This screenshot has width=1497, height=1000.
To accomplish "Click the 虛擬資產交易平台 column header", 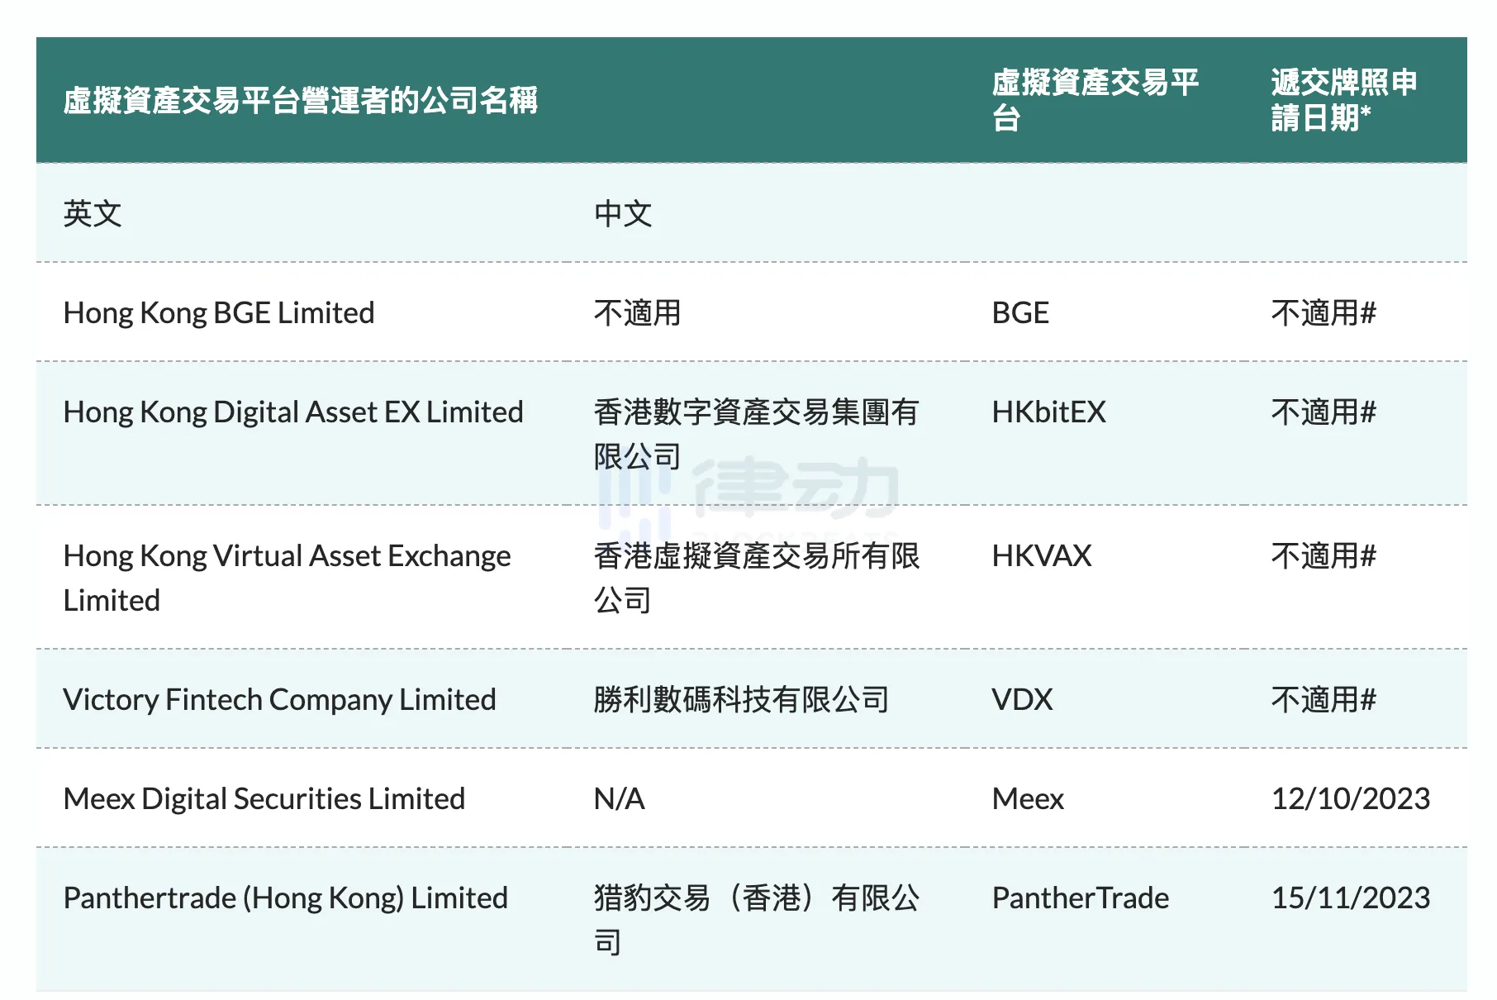I will point(1095,100).
